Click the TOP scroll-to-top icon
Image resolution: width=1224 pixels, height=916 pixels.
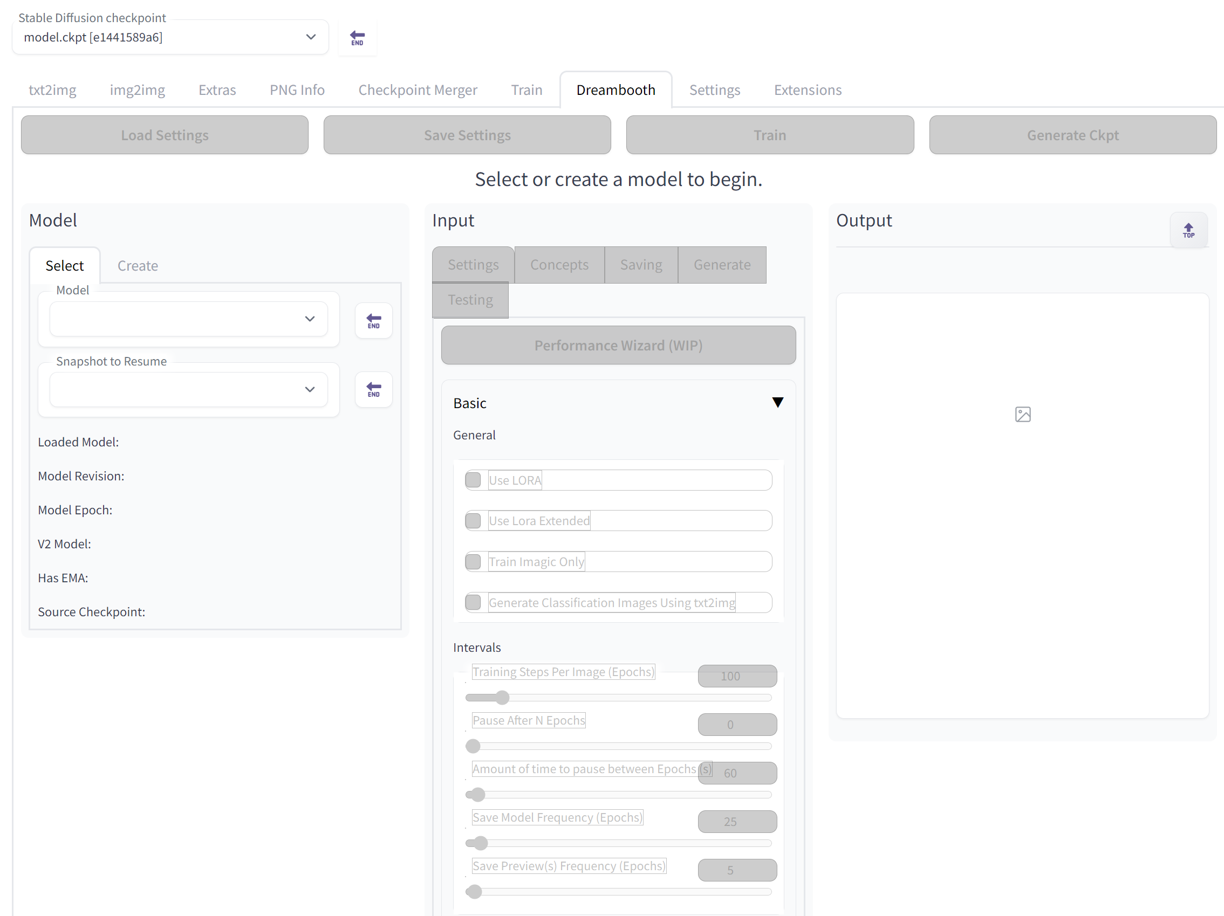1188,230
